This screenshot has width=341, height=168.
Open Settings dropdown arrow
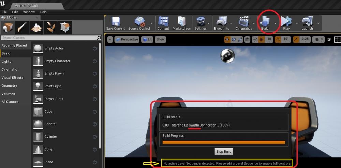(209, 23)
